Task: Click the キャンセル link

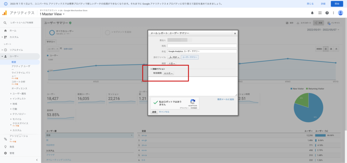Action: (x=164, y=112)
